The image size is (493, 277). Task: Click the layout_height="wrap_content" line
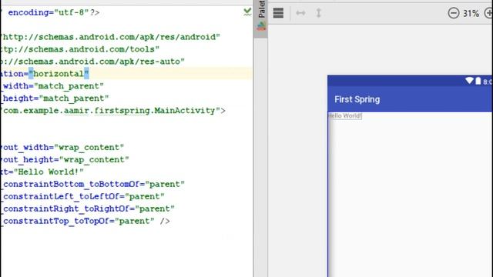point(65,159)
